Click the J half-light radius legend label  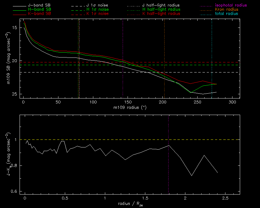[161, 6]
